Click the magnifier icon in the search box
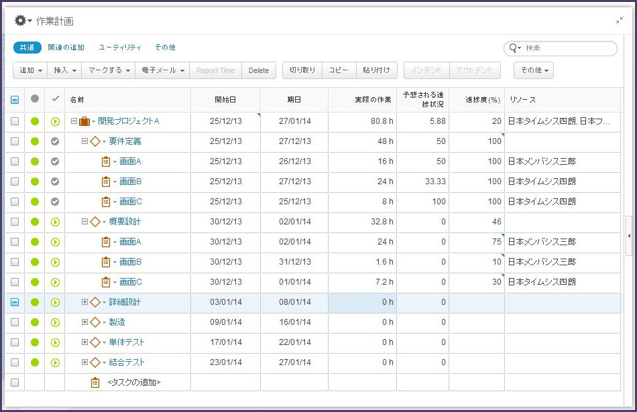637x412 pixels. 513,48
